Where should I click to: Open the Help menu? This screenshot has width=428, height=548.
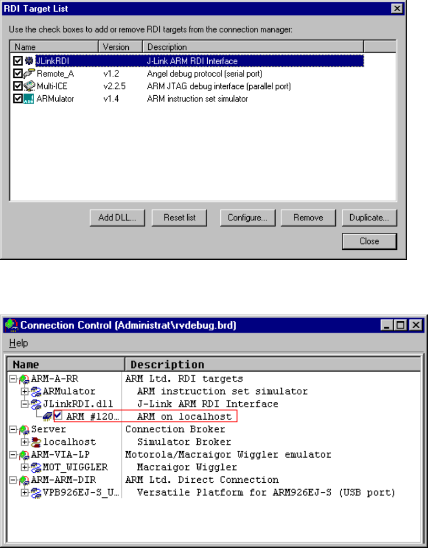(18, 343)
